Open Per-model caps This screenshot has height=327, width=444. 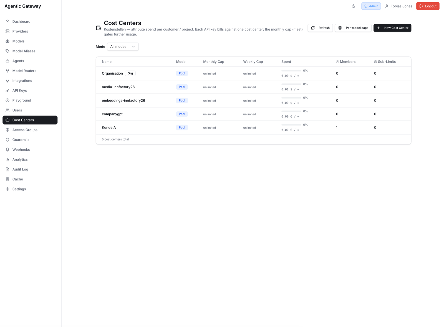[353, 28]
